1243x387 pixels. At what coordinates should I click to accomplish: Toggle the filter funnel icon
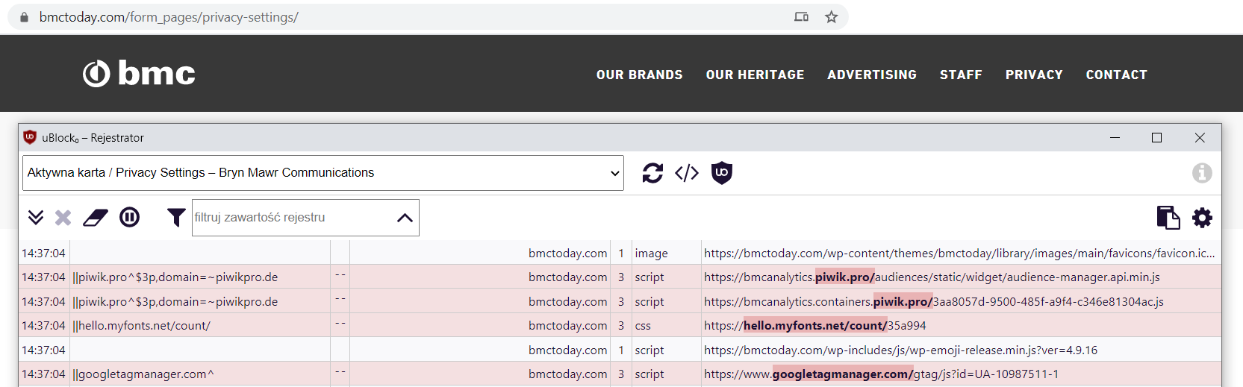click(x=176, y=218)
